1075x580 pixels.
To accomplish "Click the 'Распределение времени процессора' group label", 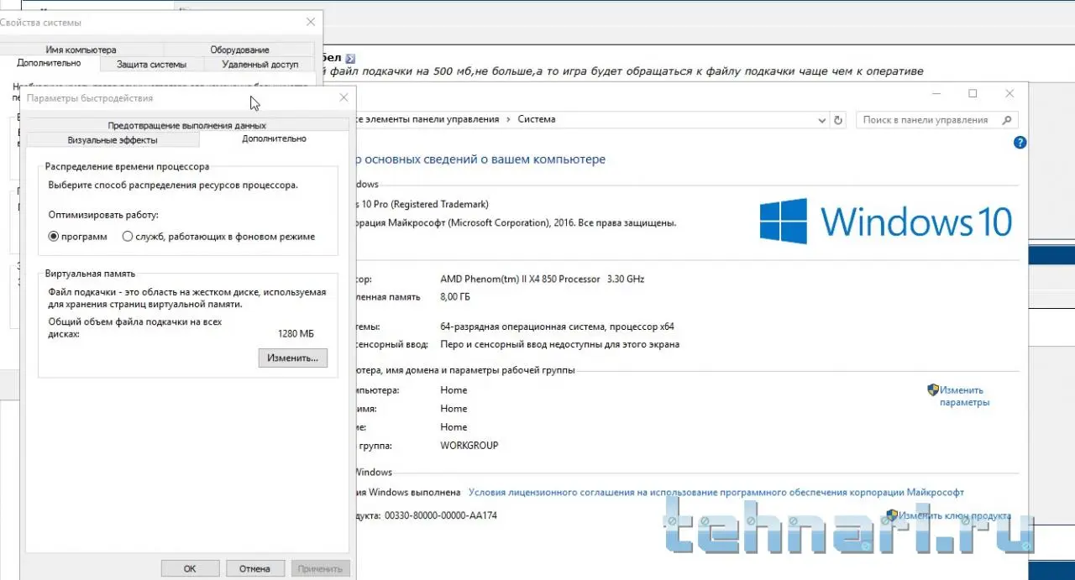I will (127, 167).
